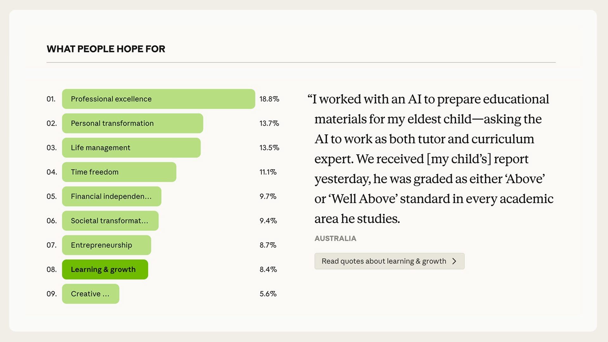Click the AUSTRALIA country label
608x342 pixels.
[335, 238]
